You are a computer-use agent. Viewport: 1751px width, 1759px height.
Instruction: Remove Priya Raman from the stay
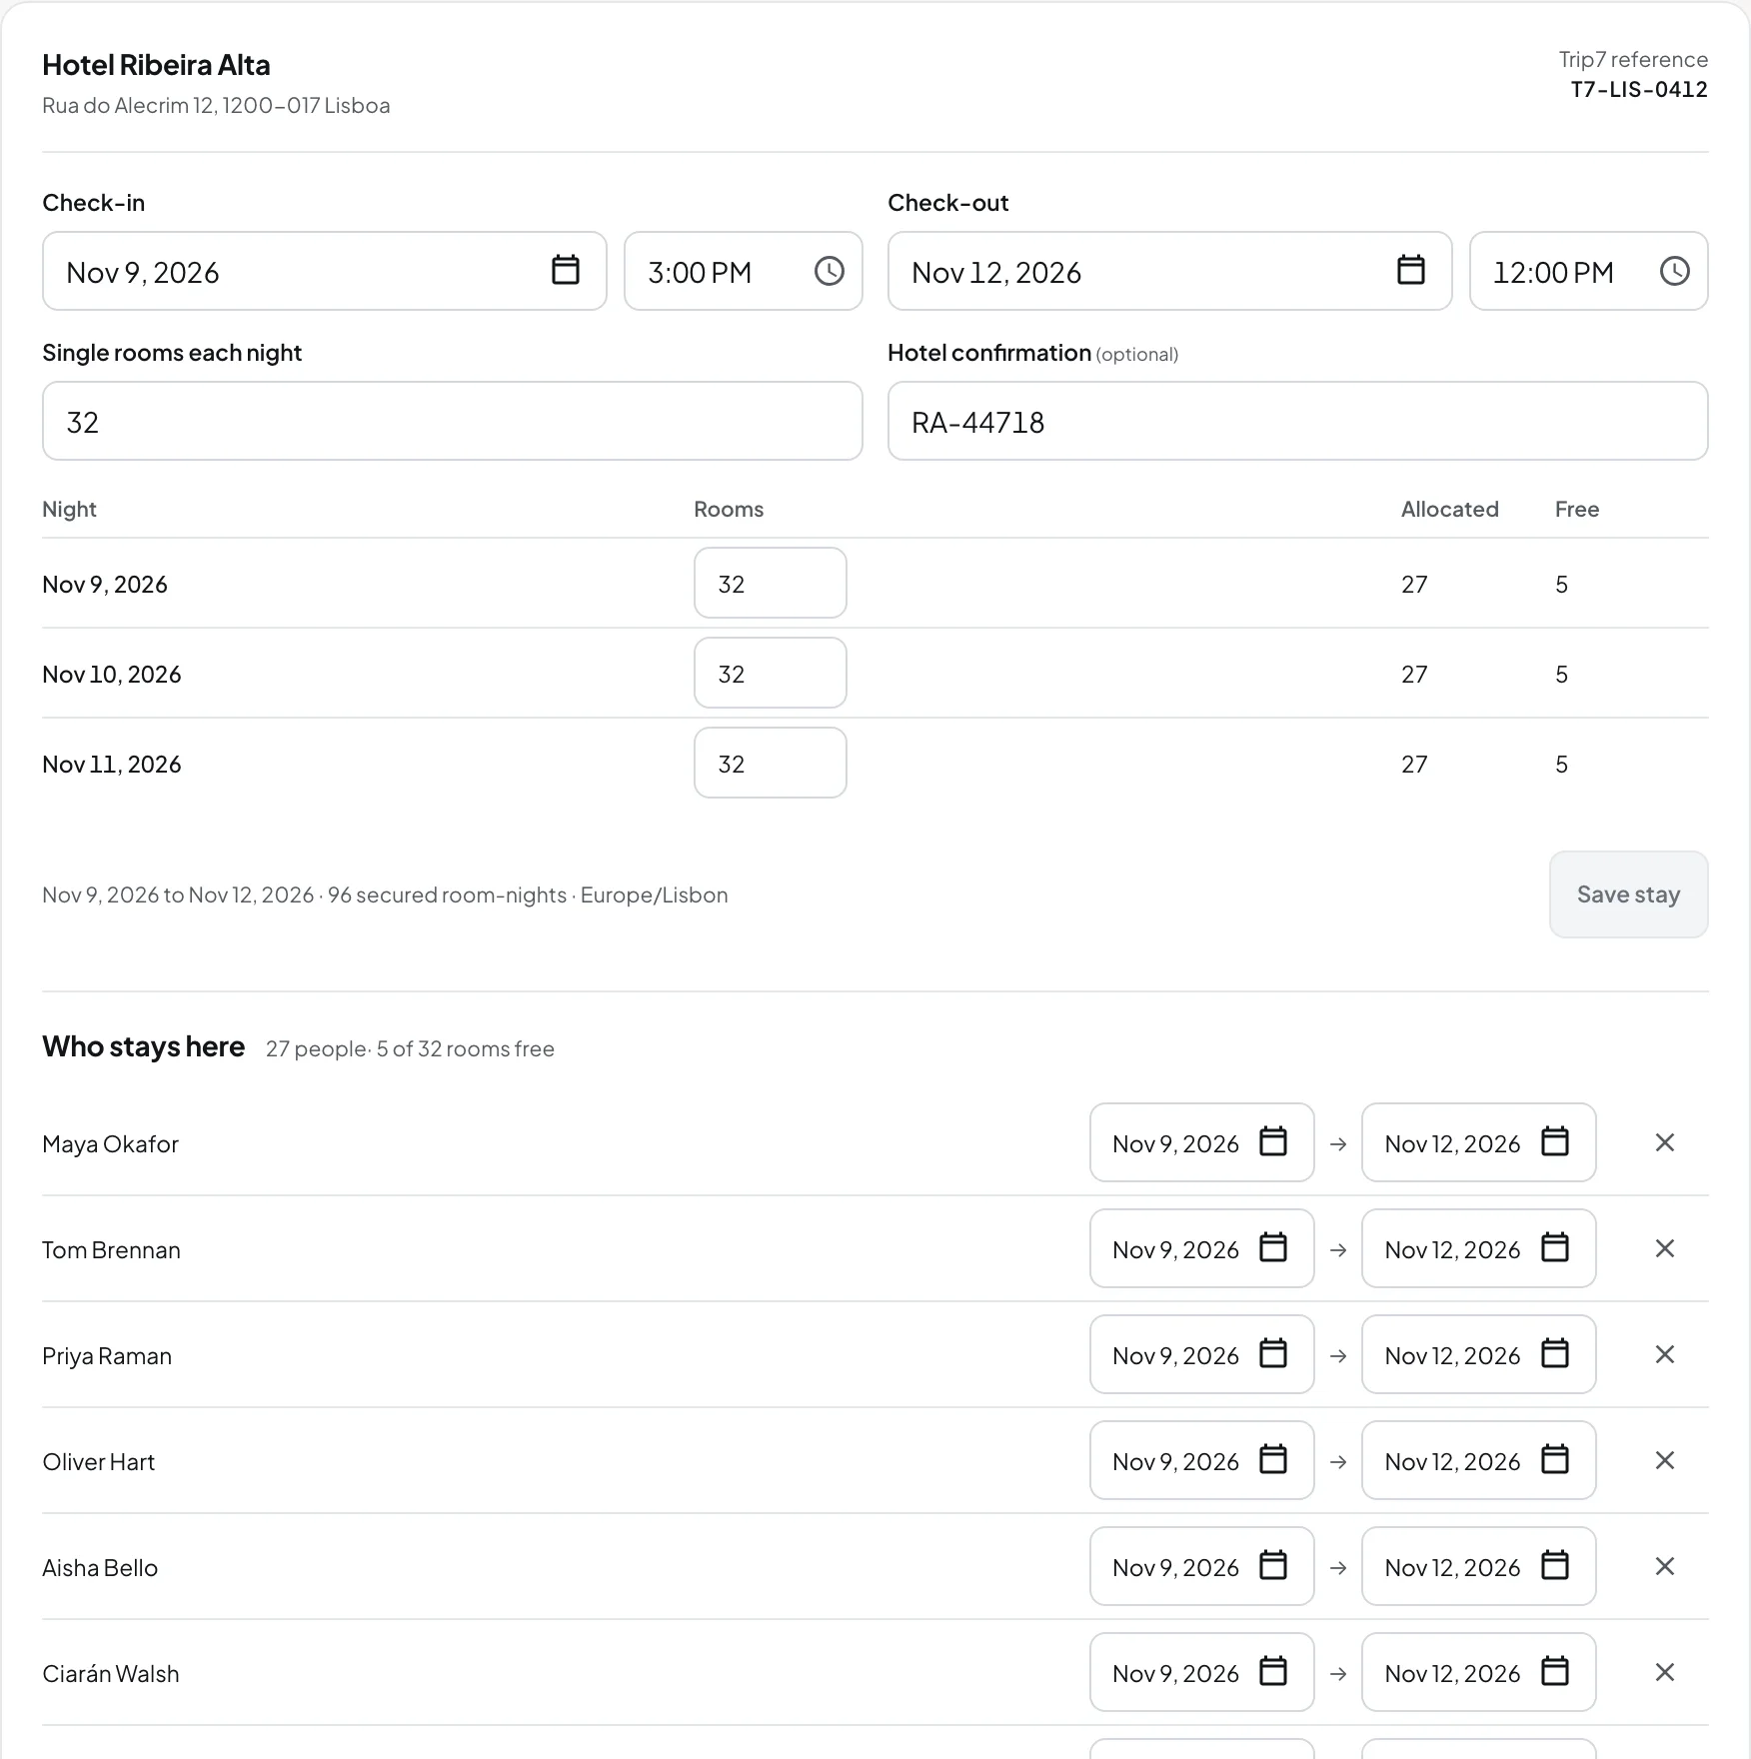point(1665,1354)
